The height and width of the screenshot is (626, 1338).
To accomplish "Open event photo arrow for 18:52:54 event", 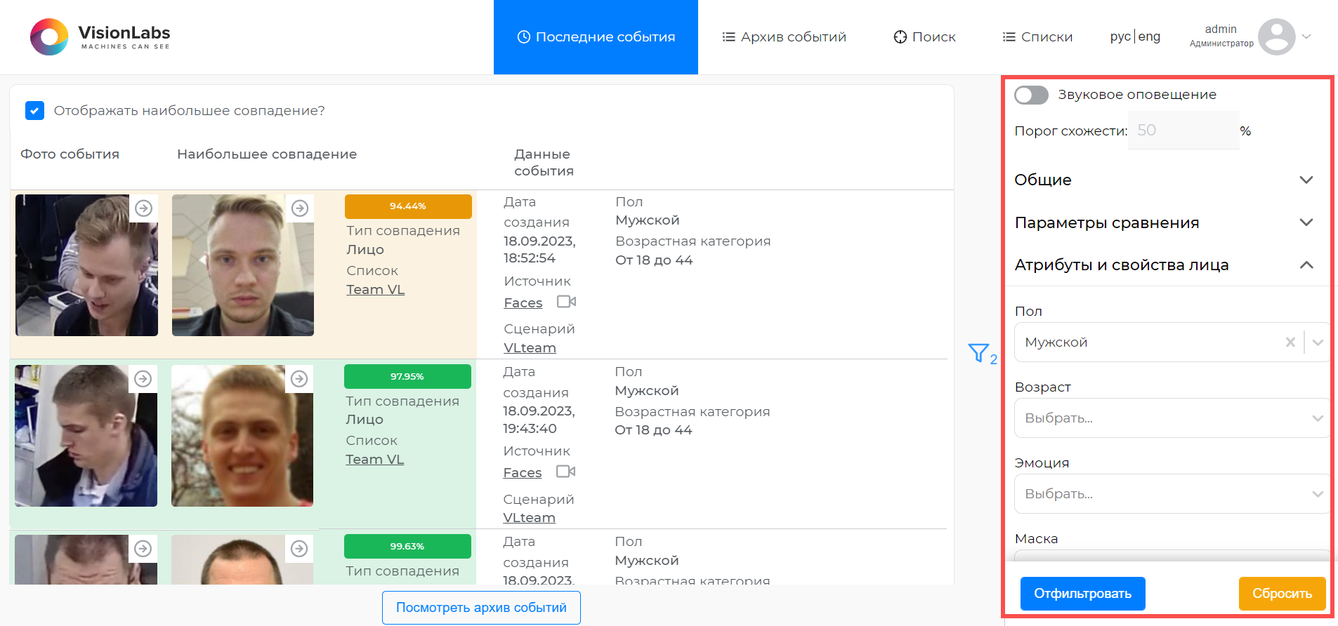I will pyautogui.click(x=144, y=208).
